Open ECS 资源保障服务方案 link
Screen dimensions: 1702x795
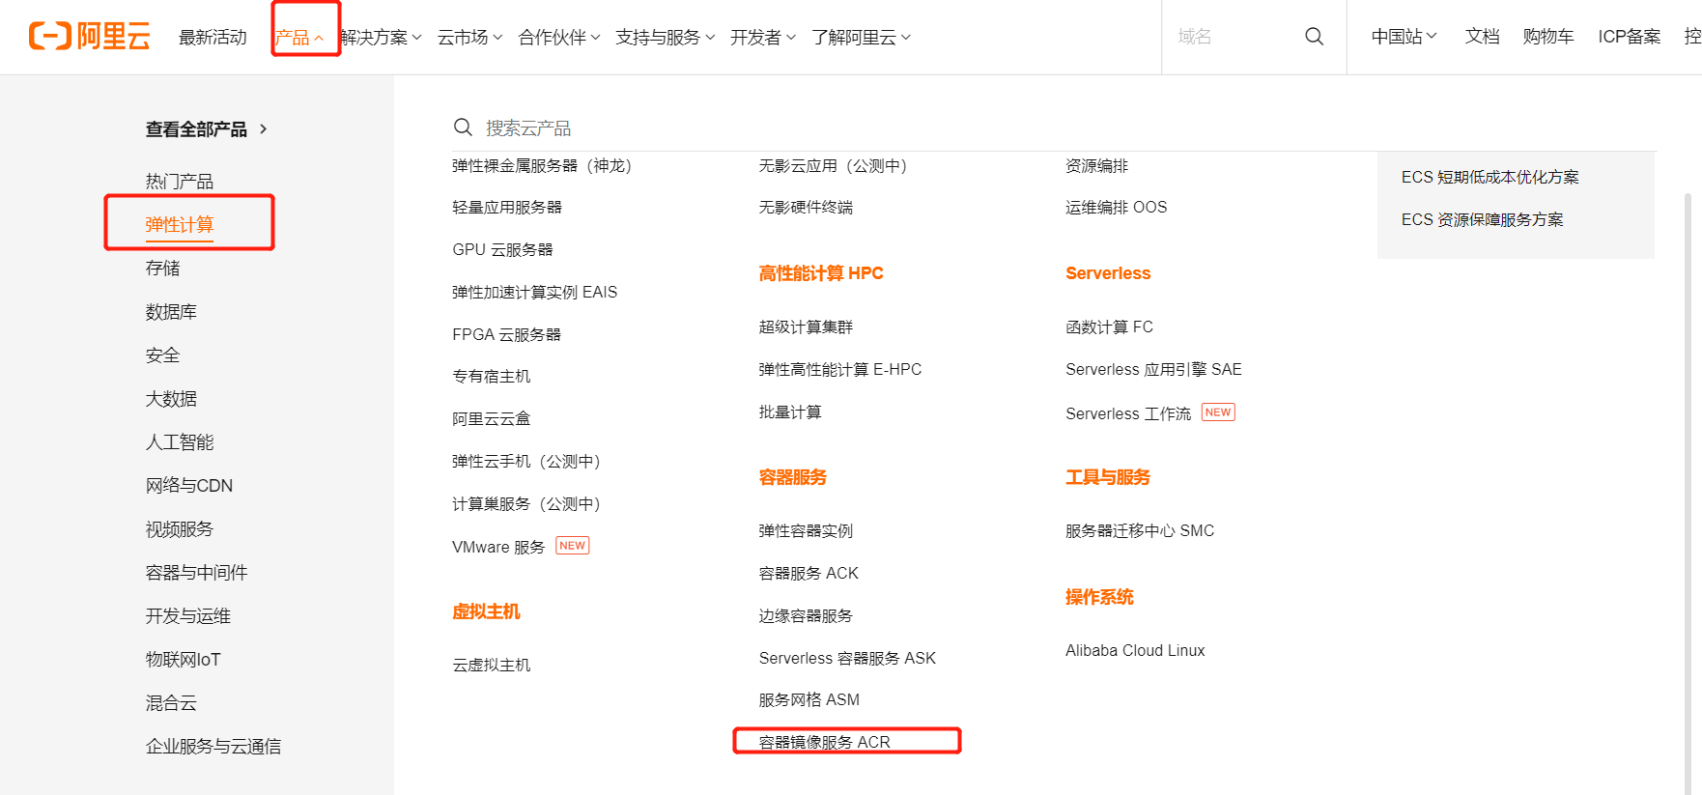pos(1482,219)
